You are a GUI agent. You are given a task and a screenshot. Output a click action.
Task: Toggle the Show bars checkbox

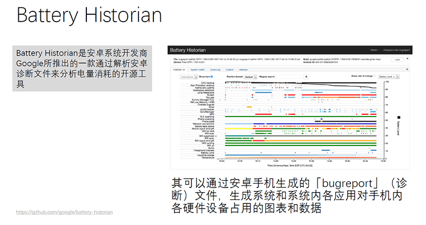(212, 77)
